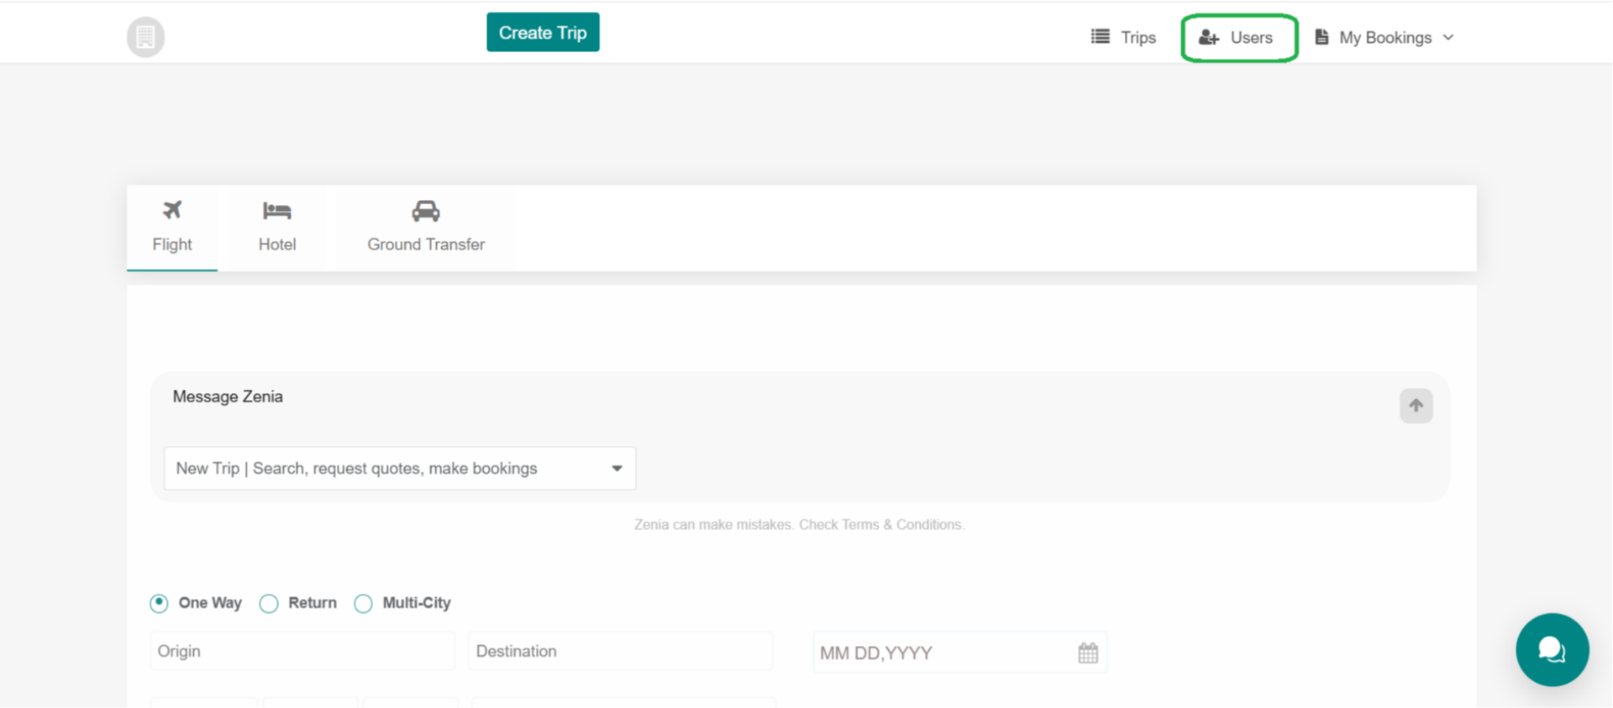The width and height of the screenshot is (1613, 708).
Task: Click the Trips list icon
Action: (x=1100, y=37)
